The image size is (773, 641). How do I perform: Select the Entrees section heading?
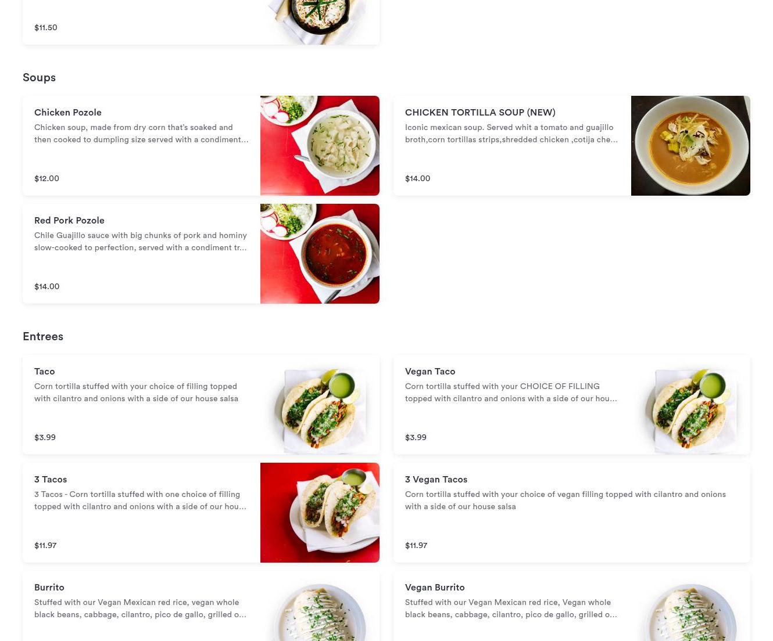(43, 336)
